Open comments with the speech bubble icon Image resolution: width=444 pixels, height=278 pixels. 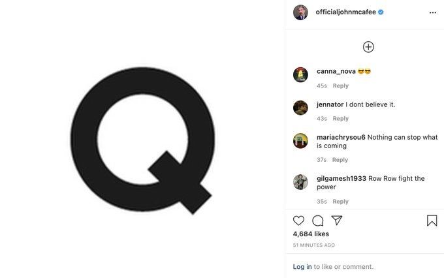tap(318, 221)
